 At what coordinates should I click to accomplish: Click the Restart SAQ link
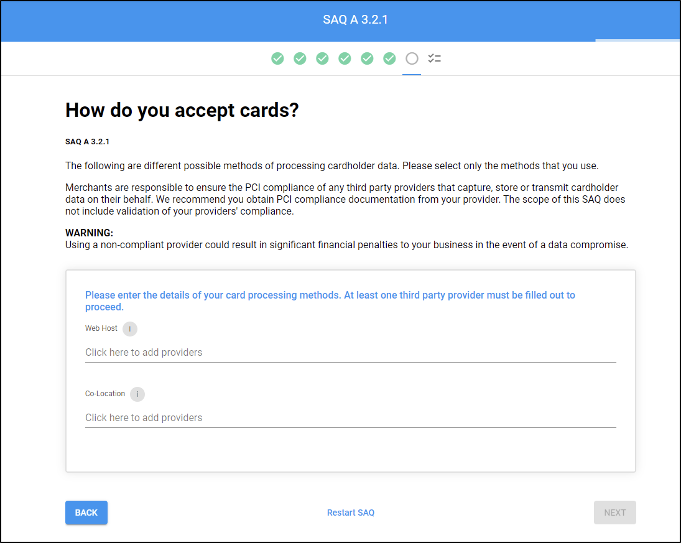351,513
